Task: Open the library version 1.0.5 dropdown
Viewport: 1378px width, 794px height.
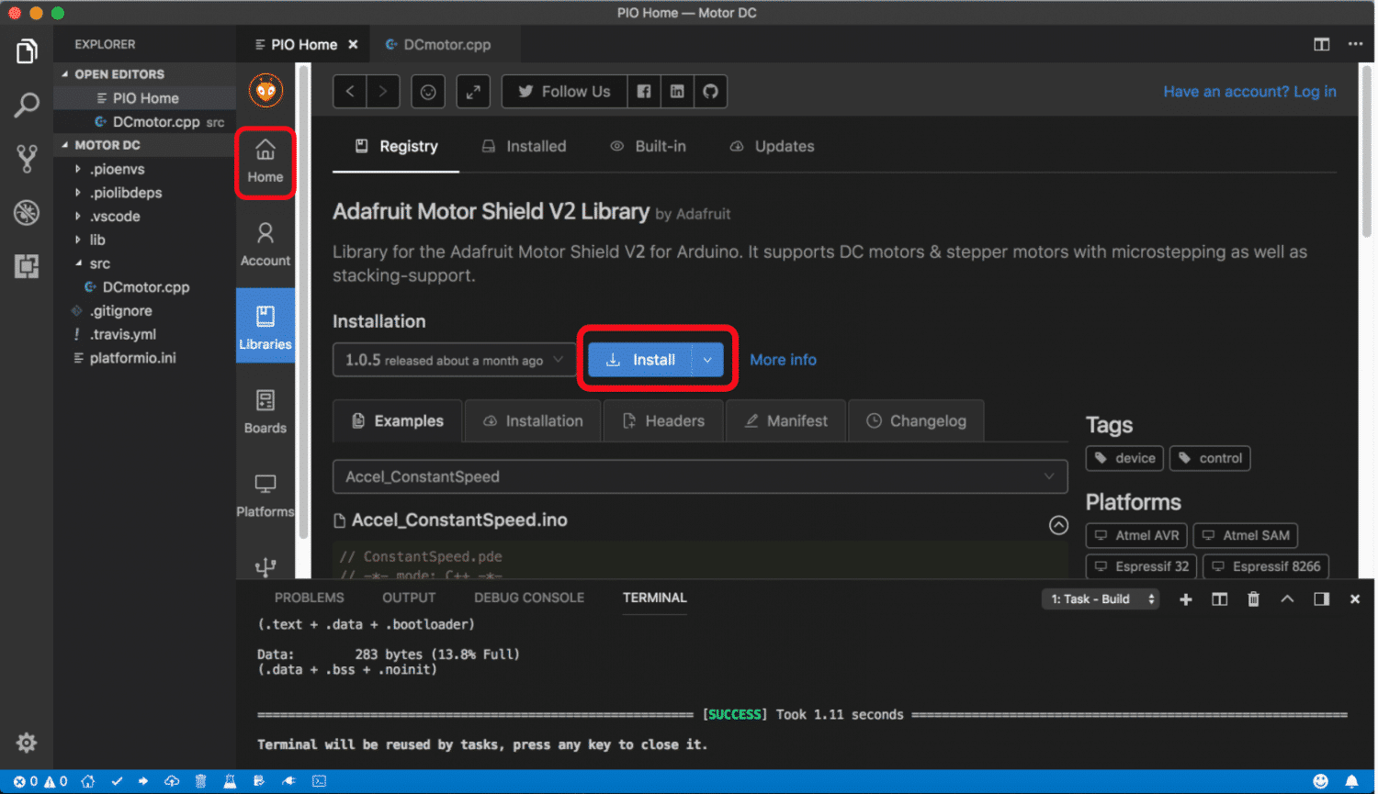Action: point(454,360)
